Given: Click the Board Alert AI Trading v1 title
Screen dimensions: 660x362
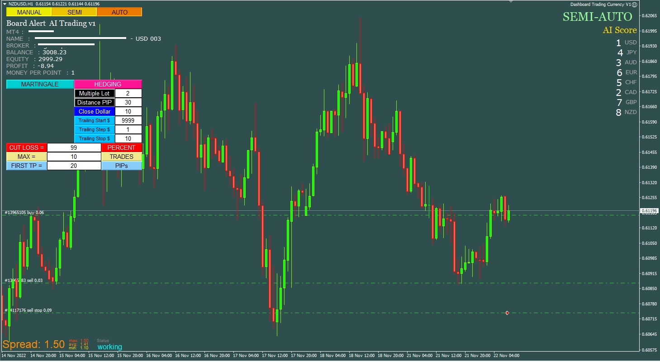Looking at the screenshot, I should [x=51, y=24].
